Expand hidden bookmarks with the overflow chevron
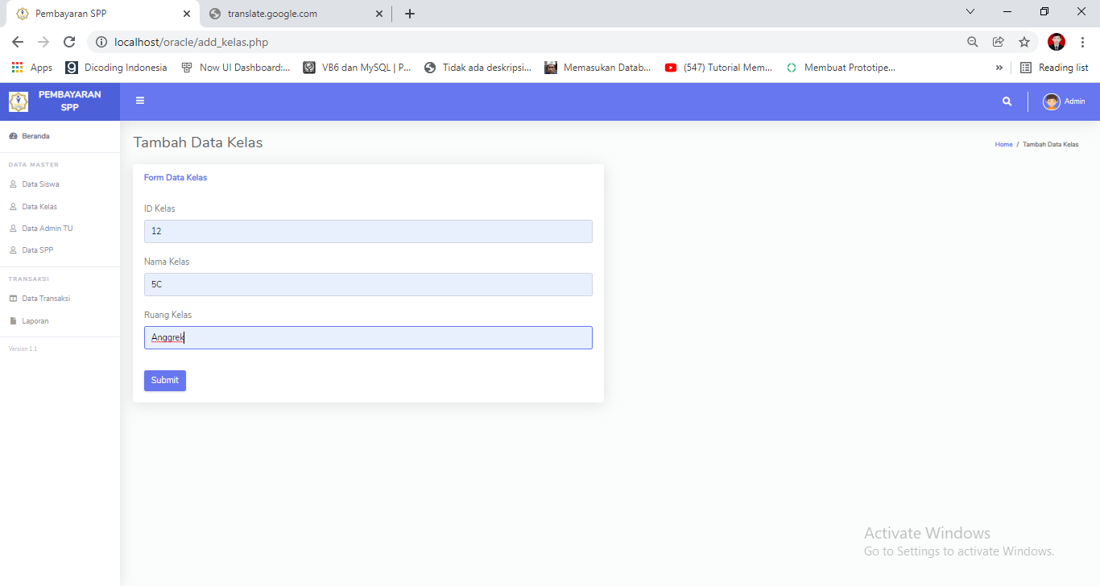1100x586 pixels. [999, 68]
